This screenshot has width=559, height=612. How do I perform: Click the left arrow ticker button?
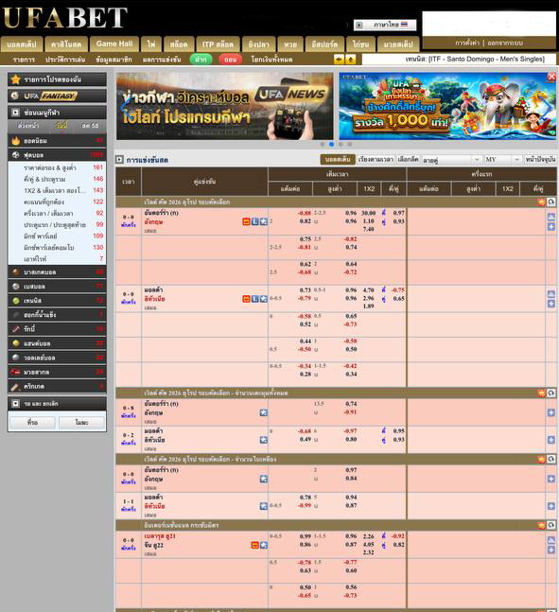pos(339,60)
